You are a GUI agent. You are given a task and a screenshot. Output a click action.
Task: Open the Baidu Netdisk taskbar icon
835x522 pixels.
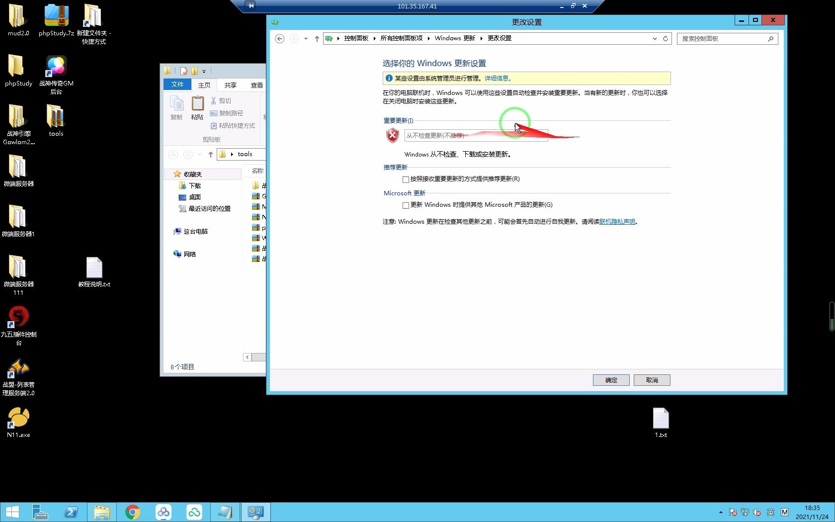coord(164,512)
